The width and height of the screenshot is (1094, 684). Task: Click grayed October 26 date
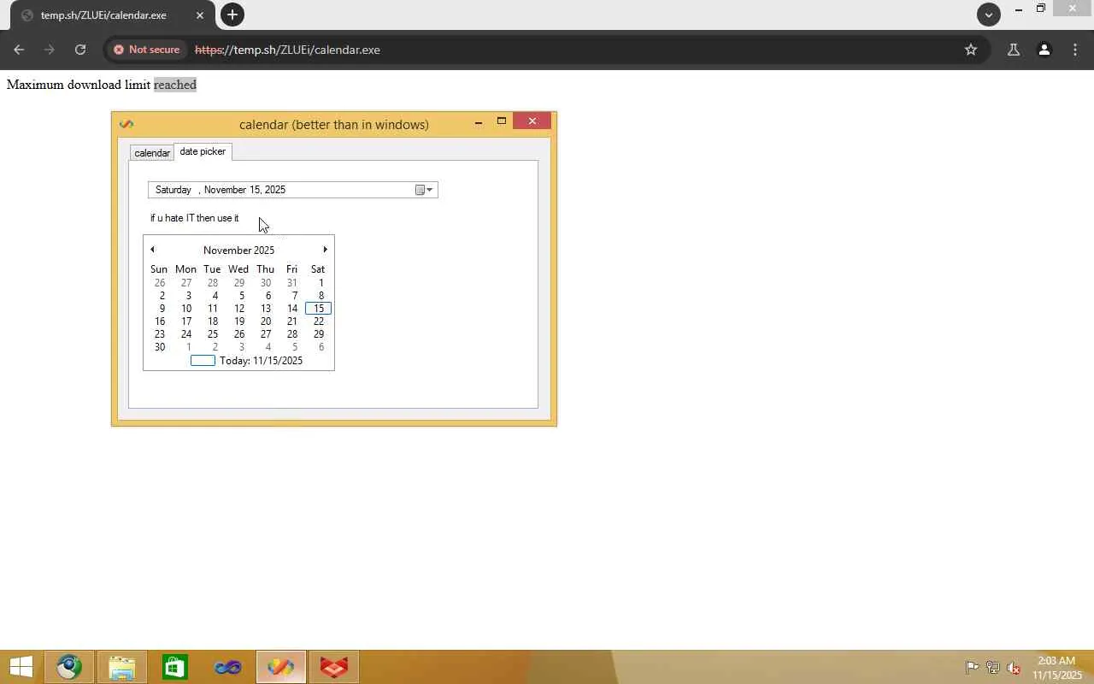[160, 283]
